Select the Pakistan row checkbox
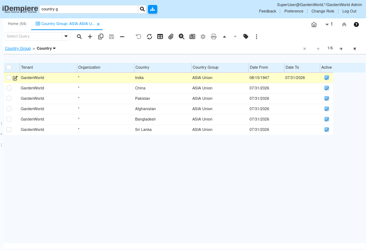This screenshot has height=250, width=366. click(x=9, y=98)
